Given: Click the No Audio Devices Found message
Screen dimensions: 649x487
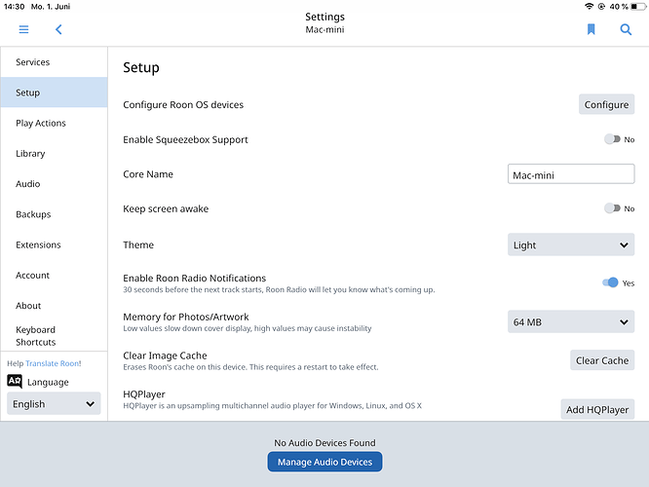Looking at the screenshot, I should point(324,443).
